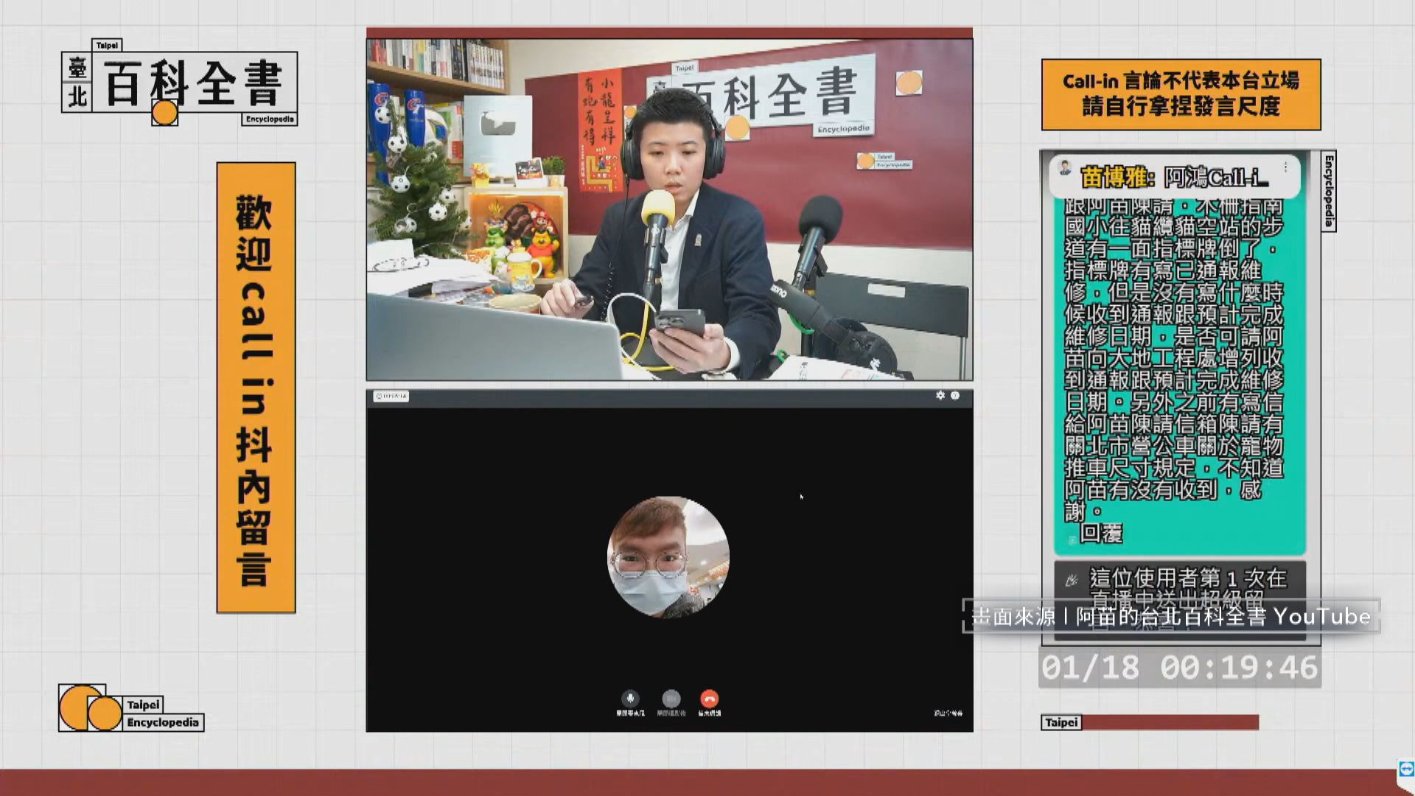Screen dimensions: 1415x796
Task: Click the green super chat message card
Action: (1179, 354)
